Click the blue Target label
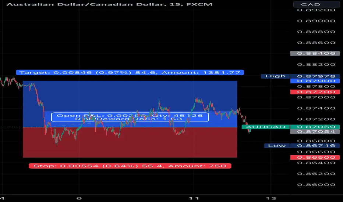Screen dimensions: 343x202 coord(130,72)
